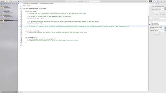This screenshot has width=166, height=93.
Task: Hide the debug area using bottom bar button
Action: point(19,92)
